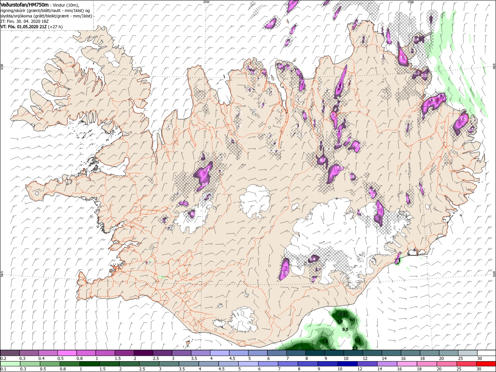Image resolution: width=496 pixels, height=372 pixels.
Task: Click the bright pink 0.5 swatch in snow scale
Action: (x=67, y=353)
